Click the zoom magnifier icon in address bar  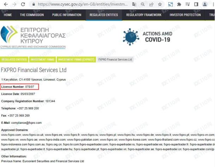[x=143, y=4]
